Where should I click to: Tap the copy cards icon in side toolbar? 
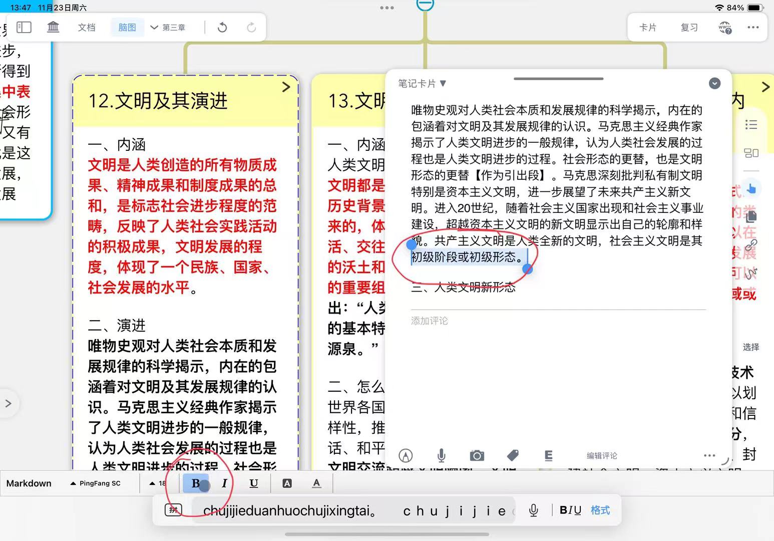751,216
